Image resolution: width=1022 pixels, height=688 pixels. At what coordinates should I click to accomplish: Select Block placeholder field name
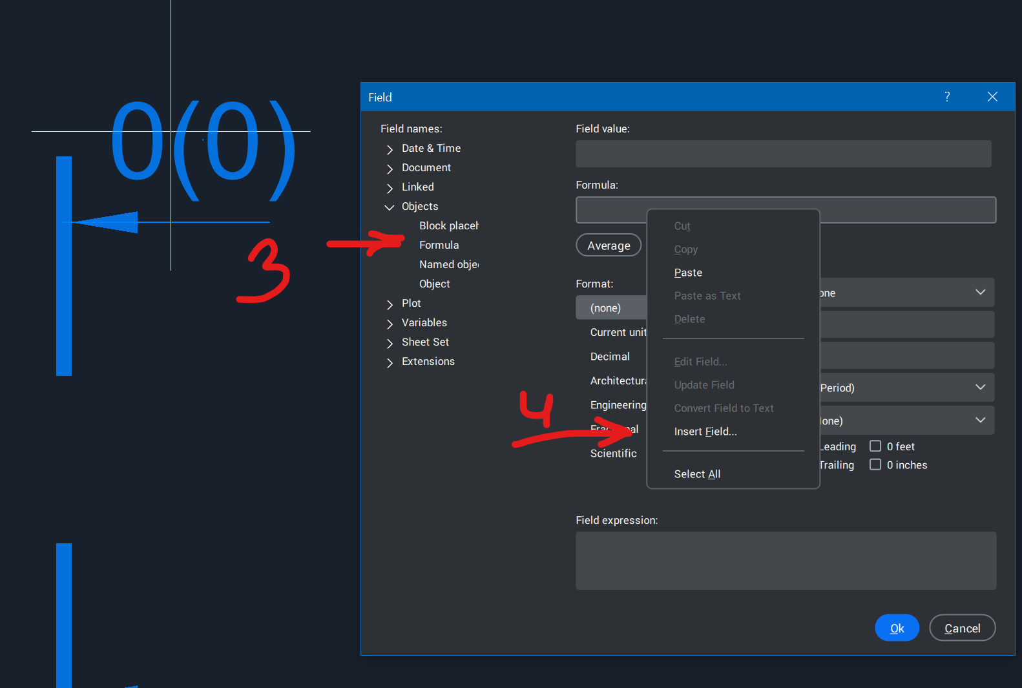(x=448, y=226)
